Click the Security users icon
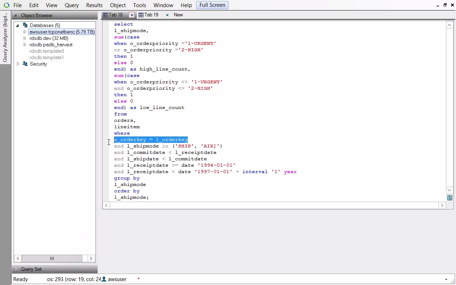Screen dimensions: 456x285 coord(25,64)
